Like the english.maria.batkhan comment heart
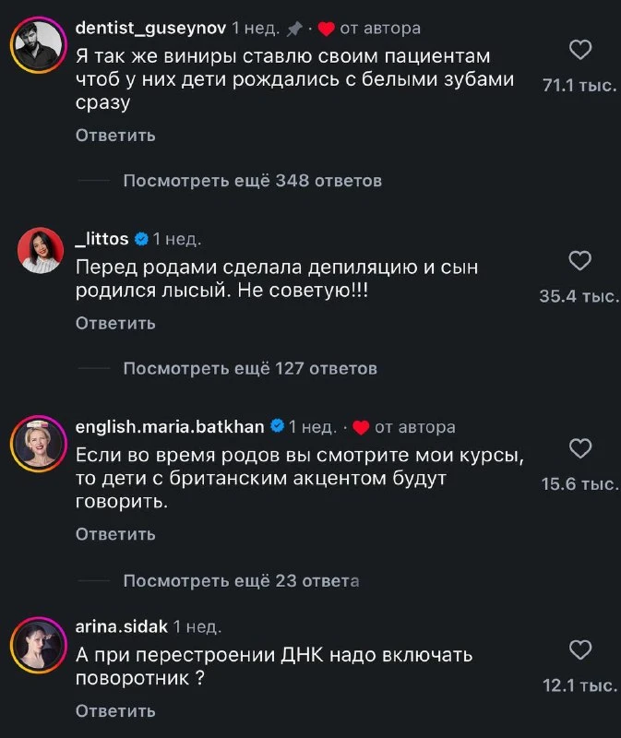This screenshot has width=621, height=738. [x=580, y=449]
